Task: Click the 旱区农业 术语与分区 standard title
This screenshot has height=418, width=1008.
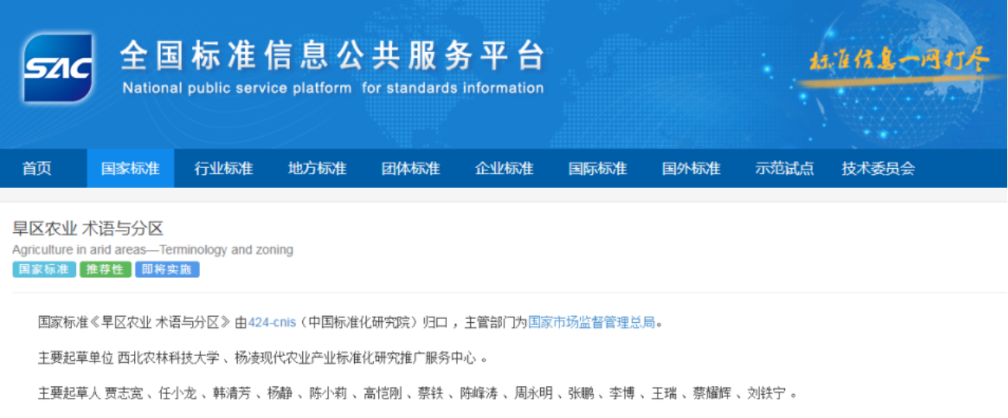Action: coord(88,229)
